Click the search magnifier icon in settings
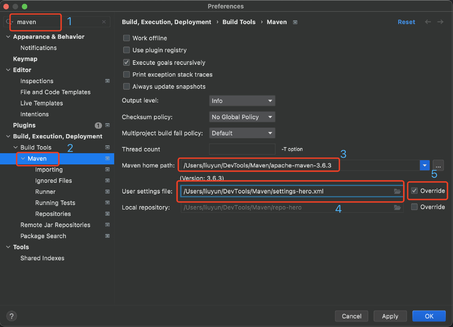 coord(9,22)
